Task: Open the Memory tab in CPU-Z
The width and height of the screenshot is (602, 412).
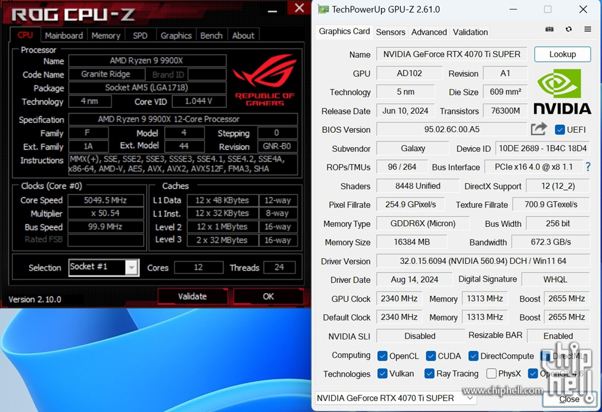Action: click(106, 36)
